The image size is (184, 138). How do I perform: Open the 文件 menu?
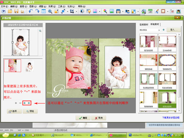(4, 6)
